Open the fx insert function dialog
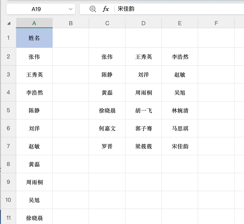 [x=106, y=9]
